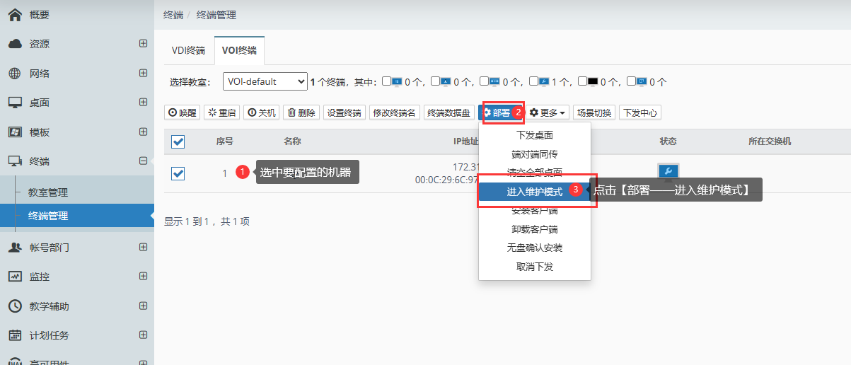Click the cloud icon beside 资源
The width and height of the screenshot is (851, 365).
pos(14,44)
